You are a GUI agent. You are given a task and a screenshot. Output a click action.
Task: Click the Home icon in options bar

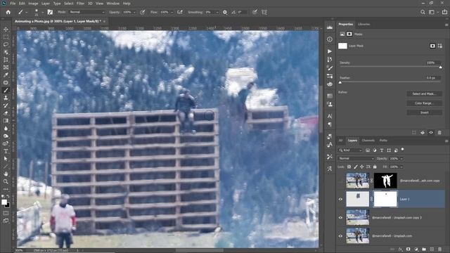(8, 12)
